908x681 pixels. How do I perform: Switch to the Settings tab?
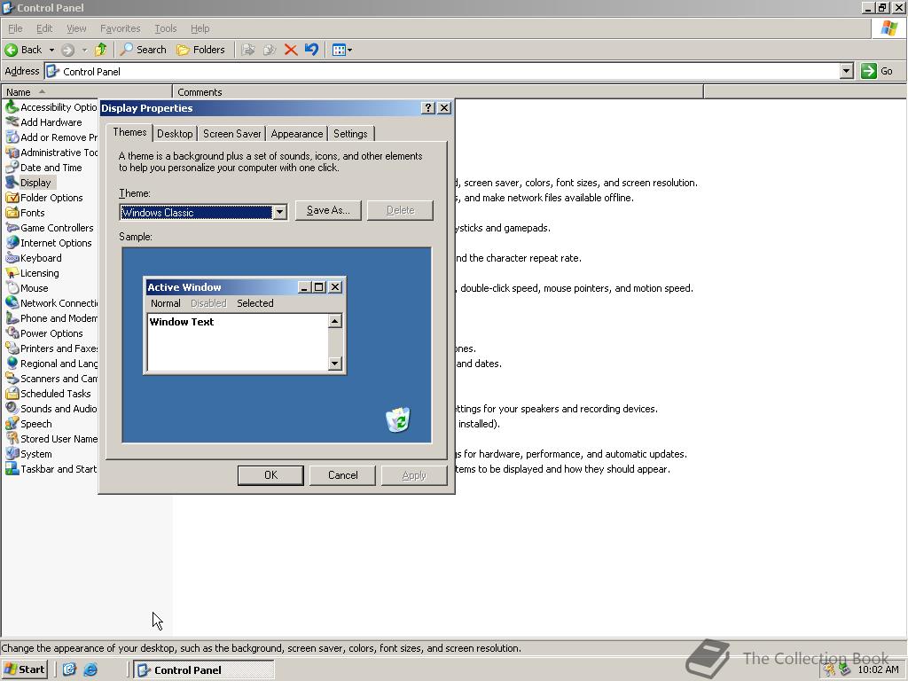tap(350, 134)
